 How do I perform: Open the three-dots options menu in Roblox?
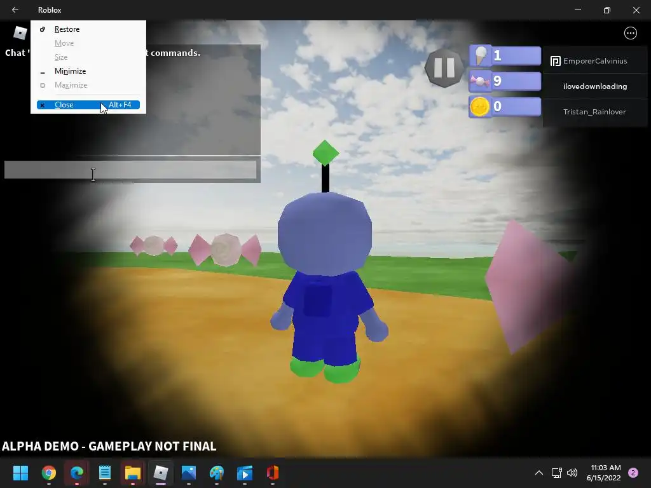tap(630, 33)
